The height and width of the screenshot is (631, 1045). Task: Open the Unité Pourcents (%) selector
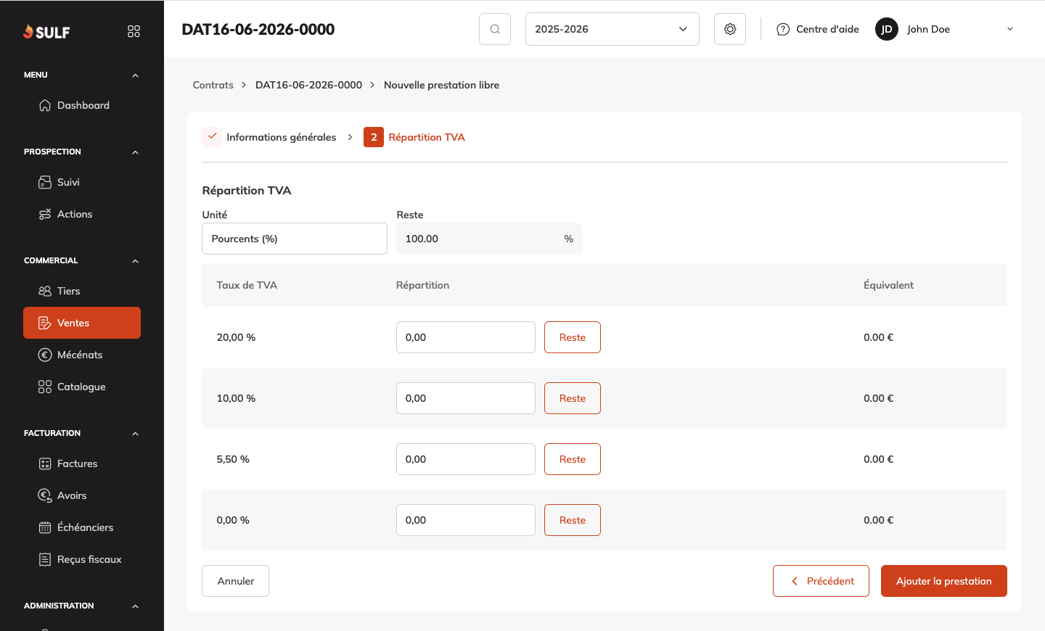pos(295,239)
